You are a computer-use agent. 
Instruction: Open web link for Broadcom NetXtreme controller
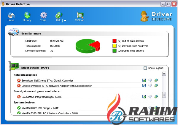tap(156, 80)
